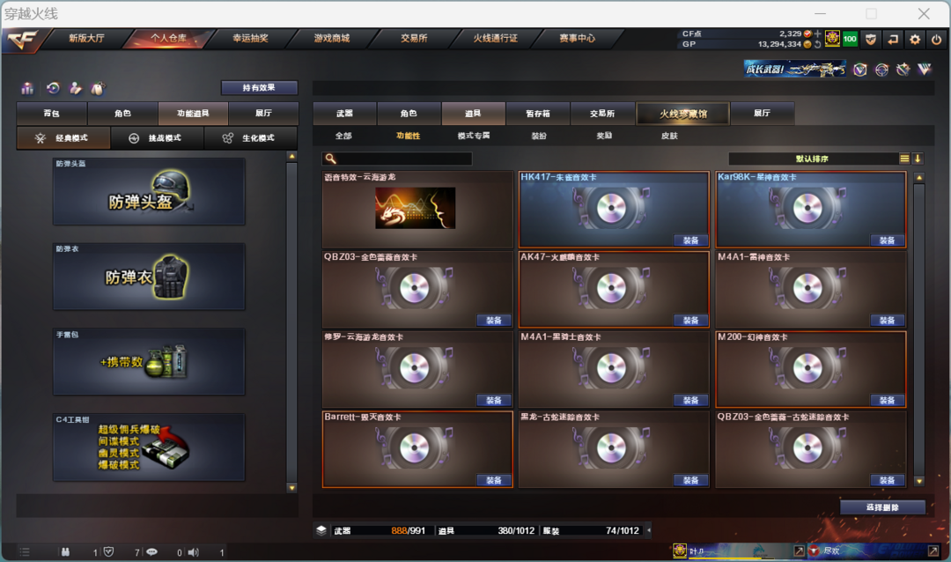Switch to 经典模式 mode tab
951x562 pixels.
[63, 138]
